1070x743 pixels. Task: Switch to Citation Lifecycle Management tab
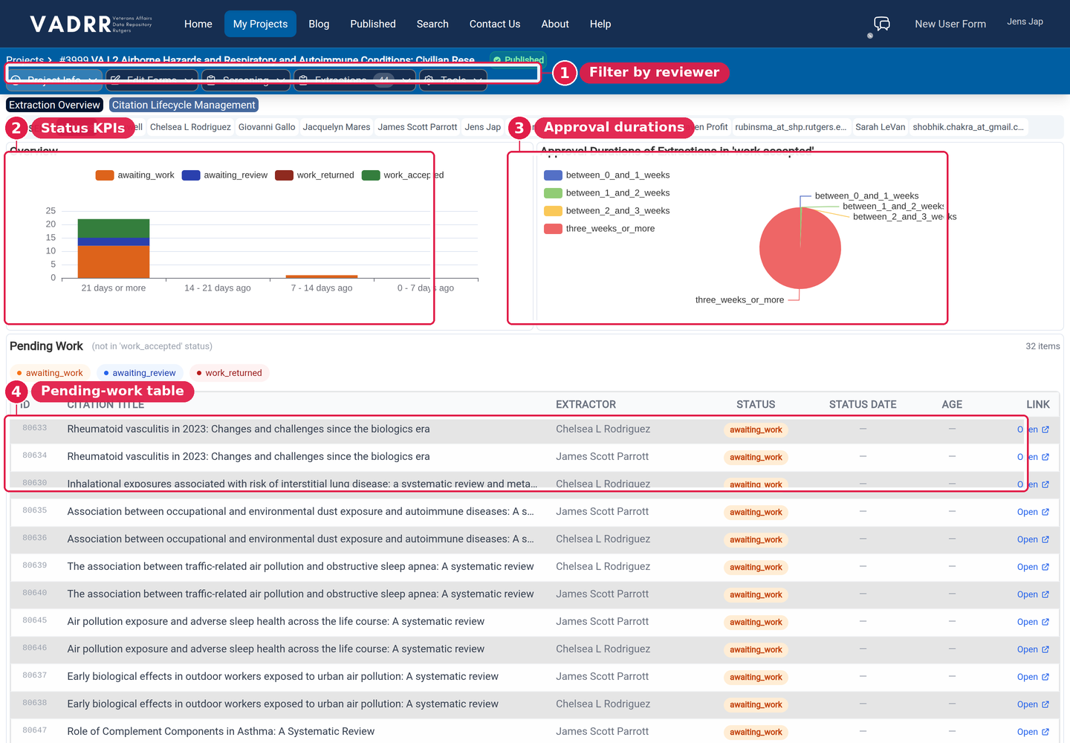(x=184, y=106)
